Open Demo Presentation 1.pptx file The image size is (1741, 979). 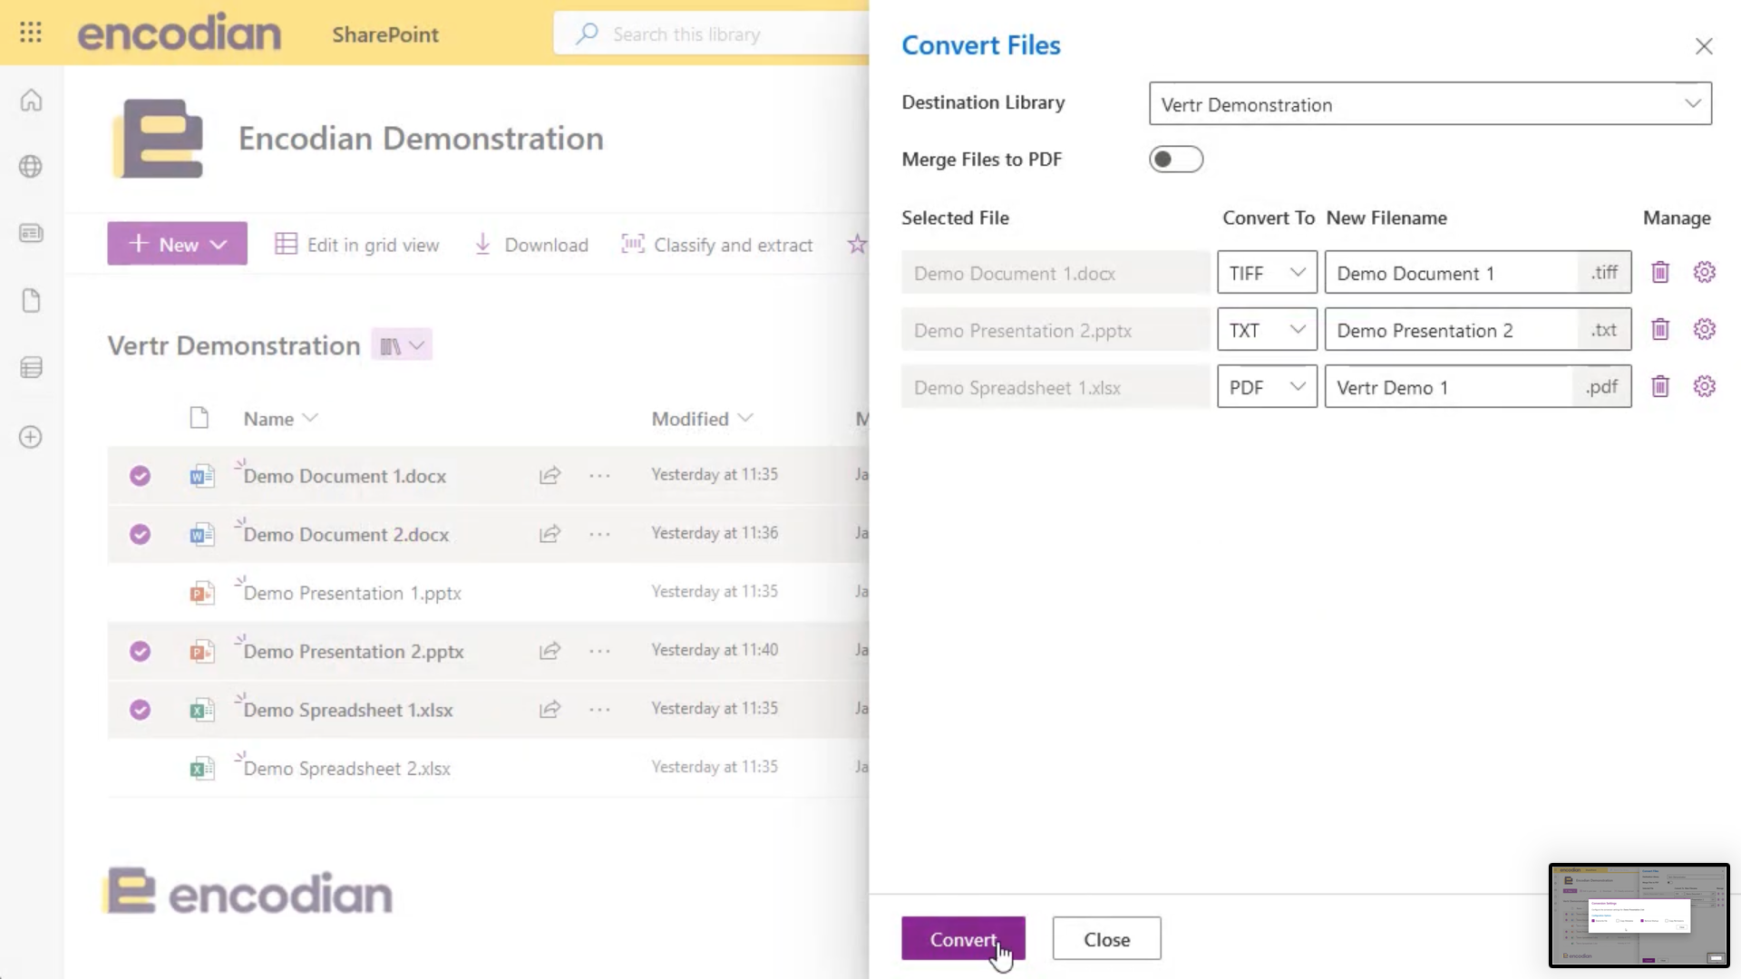[x=352, y=593]
